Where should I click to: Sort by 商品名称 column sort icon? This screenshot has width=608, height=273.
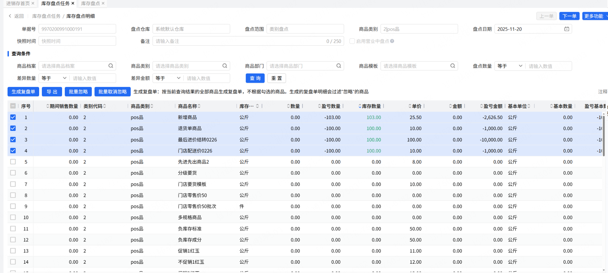(199, 106)
